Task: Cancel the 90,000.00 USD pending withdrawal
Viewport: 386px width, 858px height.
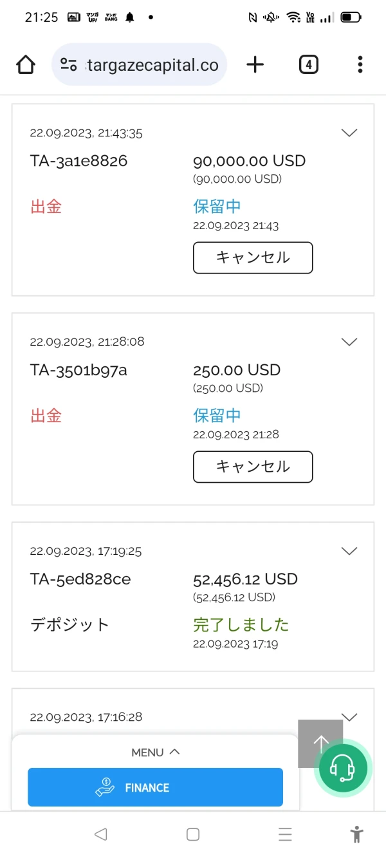Action: [253, 257]
